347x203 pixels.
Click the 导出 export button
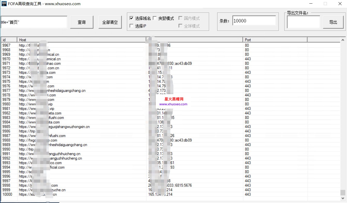coord(333,22)
